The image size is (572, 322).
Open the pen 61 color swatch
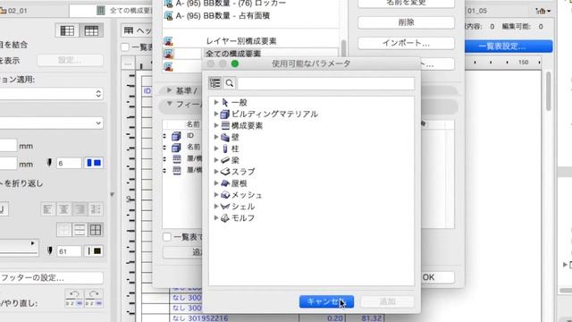[x=94, y=250]
